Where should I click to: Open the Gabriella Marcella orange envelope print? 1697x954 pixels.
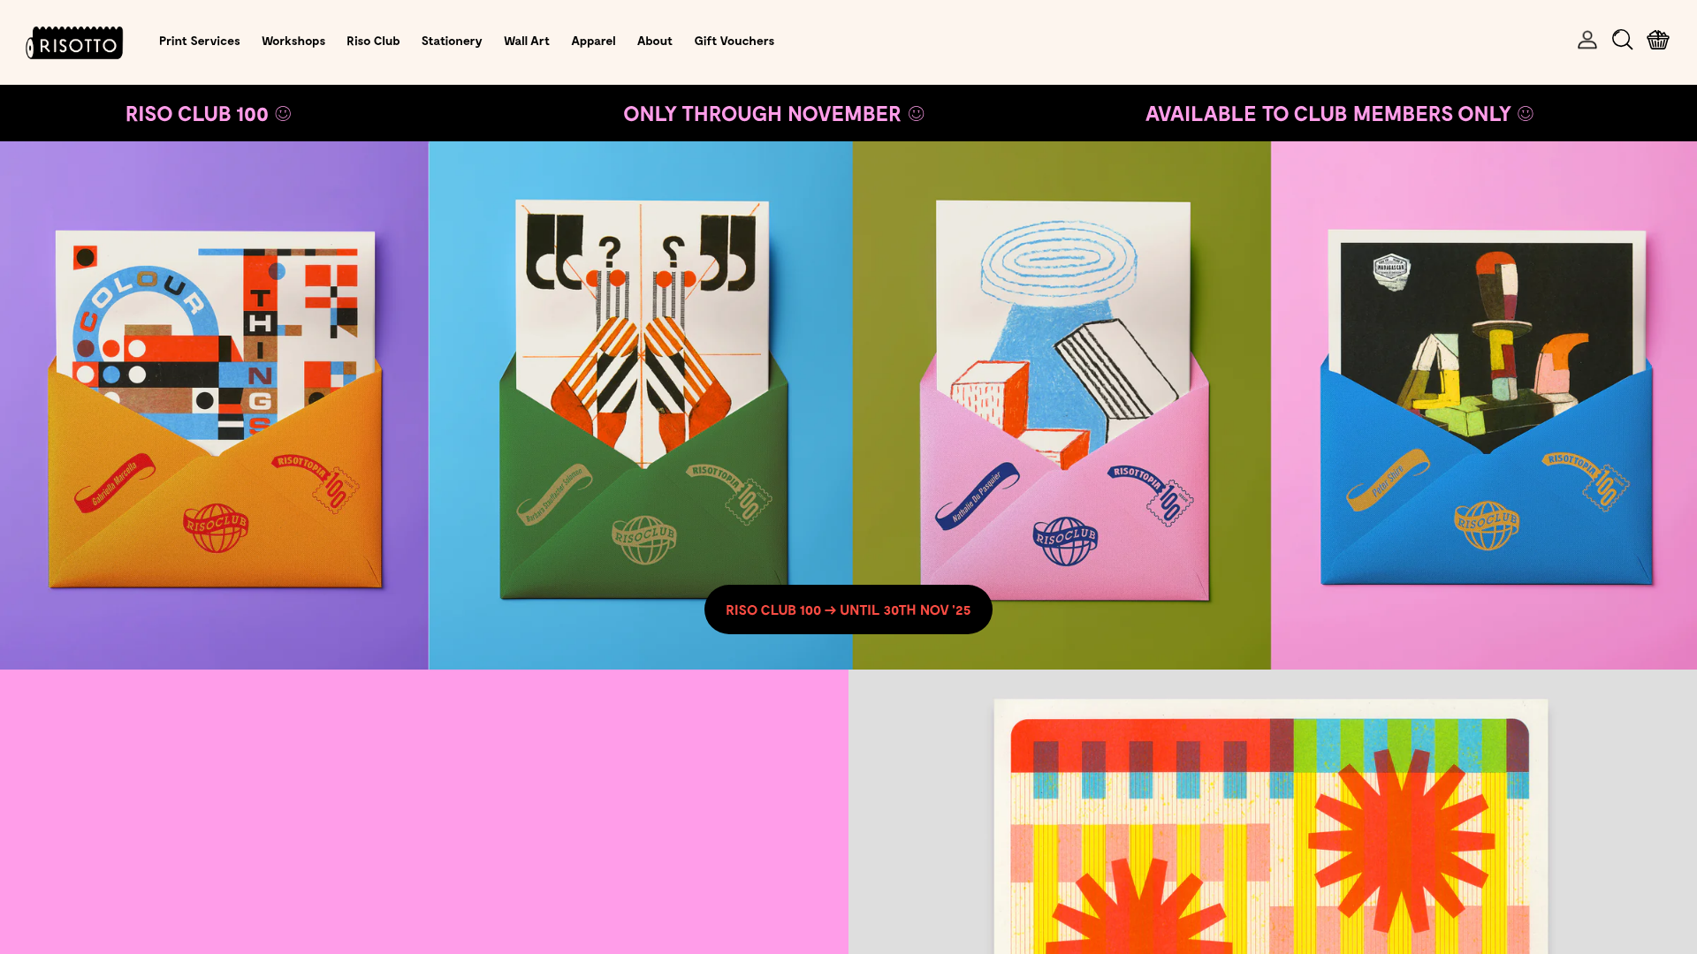(x=214, y=406)
